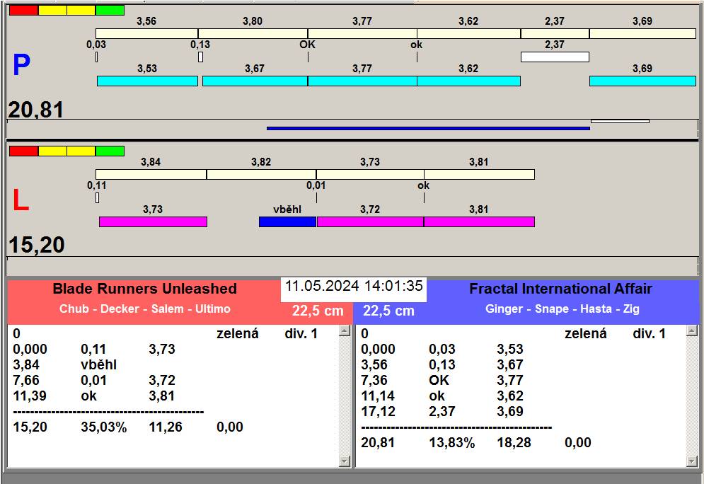The width and height of the screenshot is (704, 484).
Task: Click the Fractal International Affair team header
Action: (x=561, y=289)
